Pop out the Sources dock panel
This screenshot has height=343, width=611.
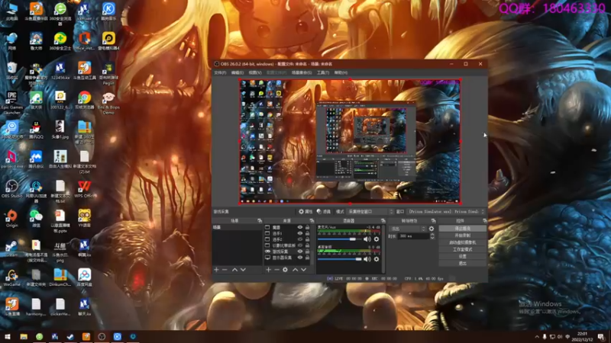(312, 221)
